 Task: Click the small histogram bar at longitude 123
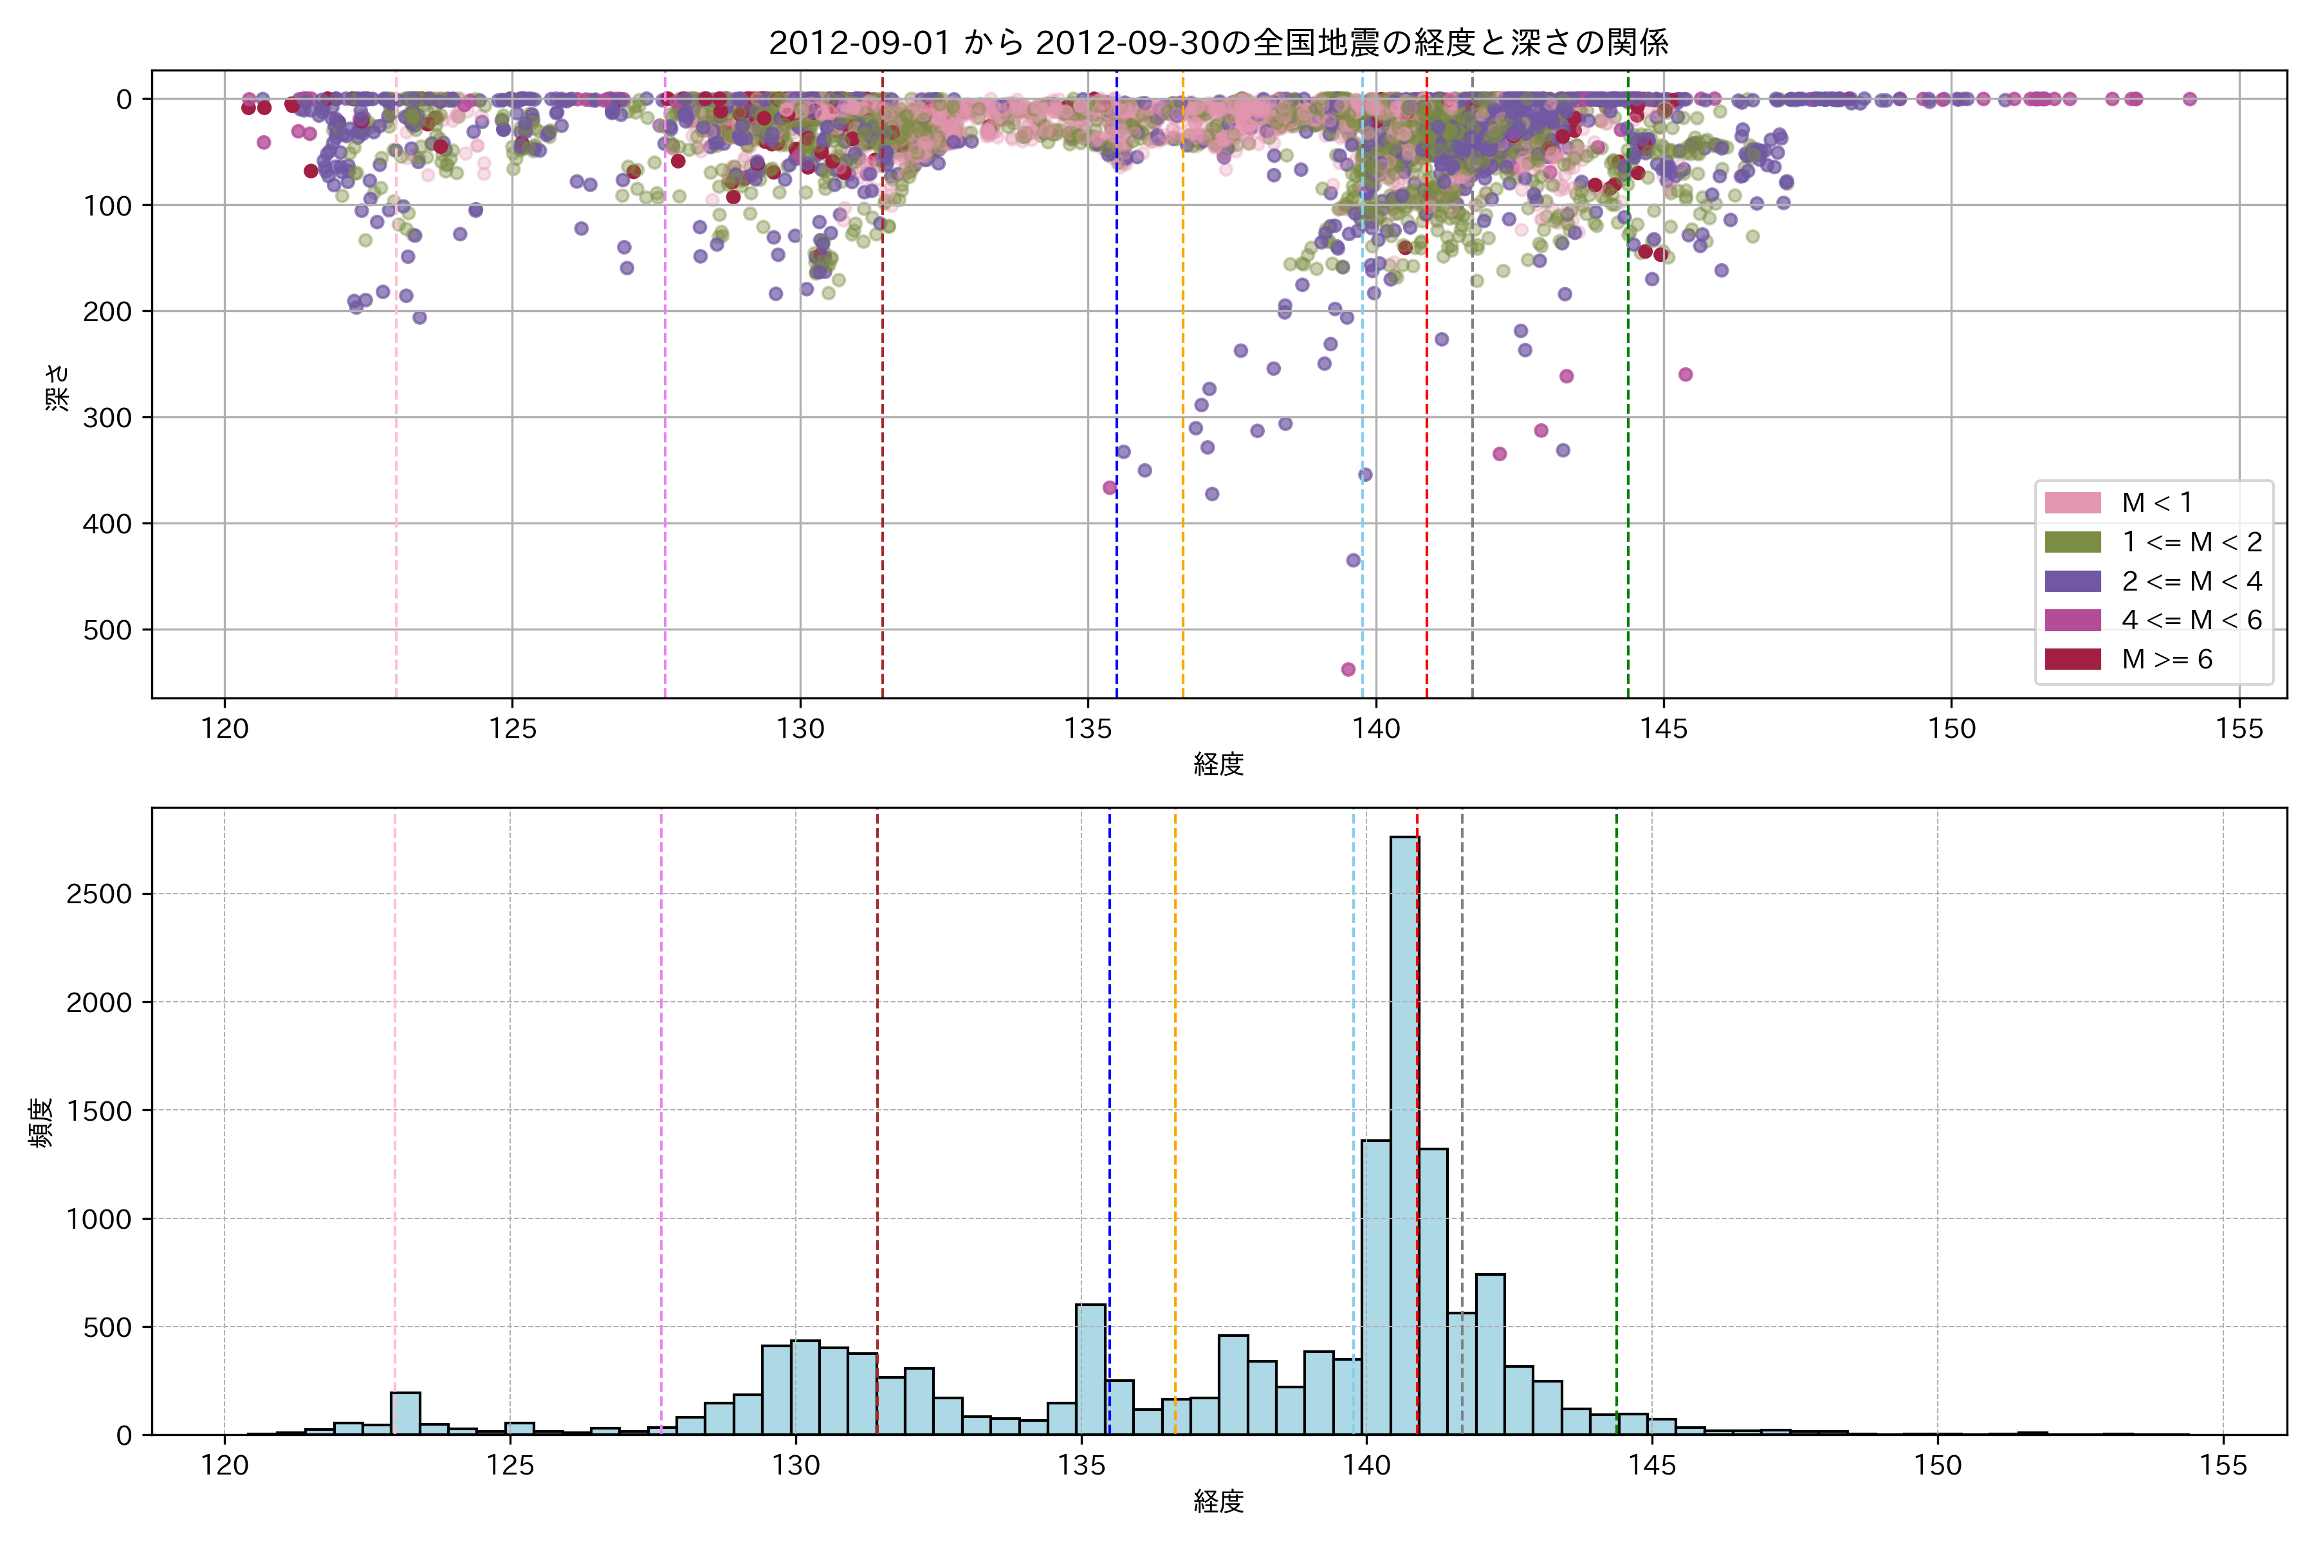[x=406, y=1414]
